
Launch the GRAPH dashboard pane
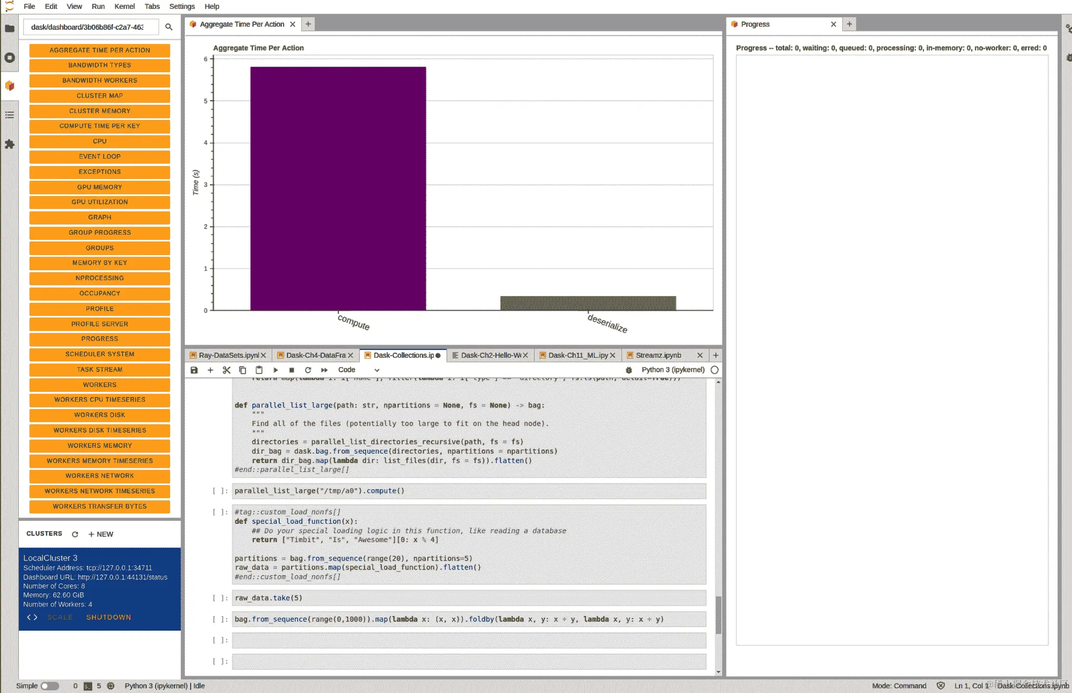pos(100,217)
